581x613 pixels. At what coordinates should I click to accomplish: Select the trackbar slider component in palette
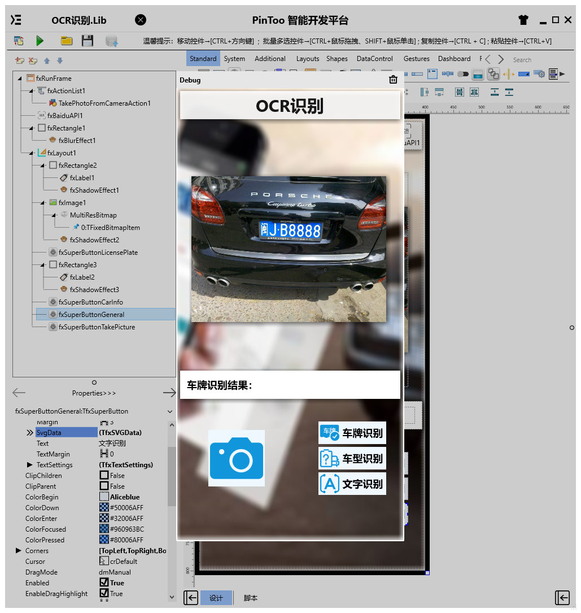pos(447,73)
